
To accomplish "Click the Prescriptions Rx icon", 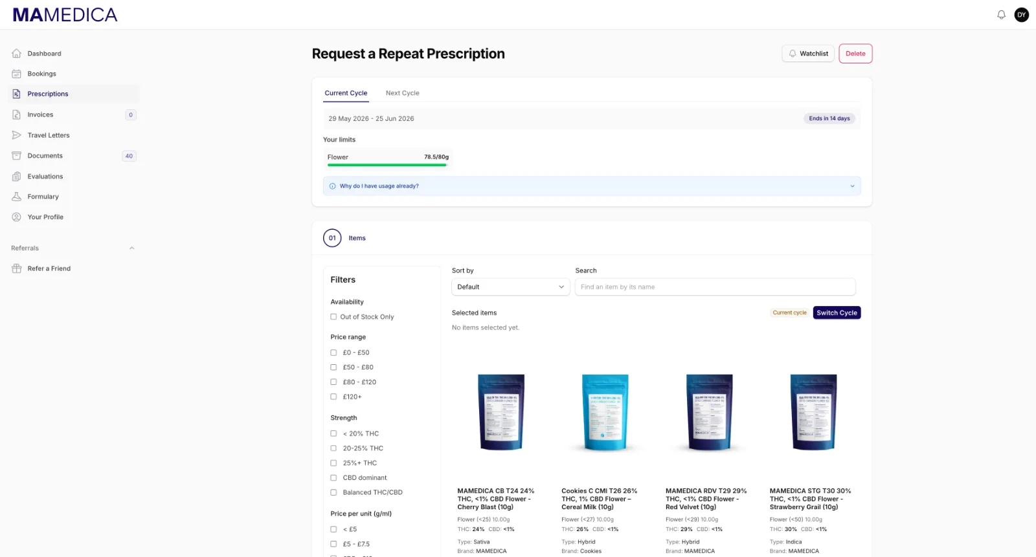I will point(17,94).
